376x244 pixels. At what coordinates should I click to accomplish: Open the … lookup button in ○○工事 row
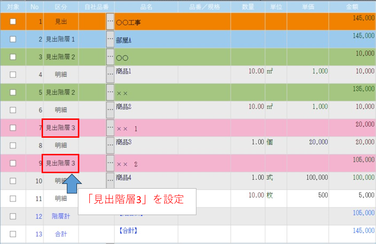(x=110, y=22)
